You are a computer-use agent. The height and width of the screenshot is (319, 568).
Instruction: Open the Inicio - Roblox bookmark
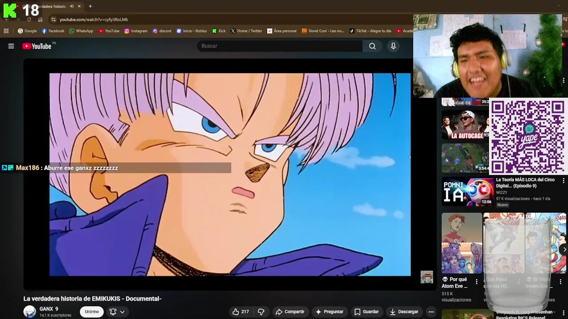192,31
